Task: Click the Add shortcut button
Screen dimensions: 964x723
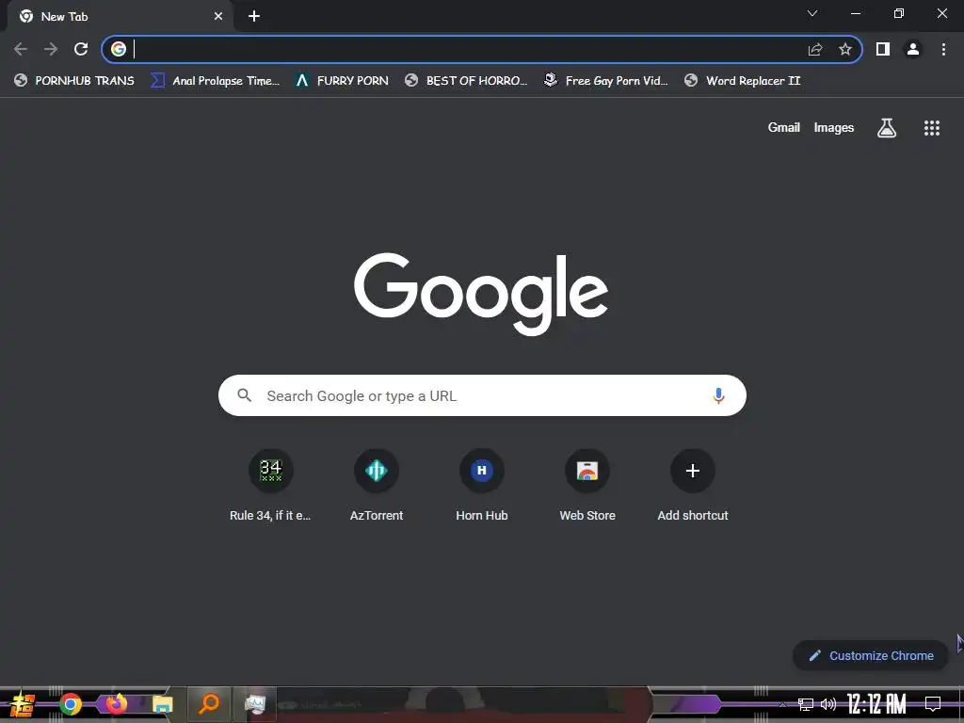Action: click(693, 486)
